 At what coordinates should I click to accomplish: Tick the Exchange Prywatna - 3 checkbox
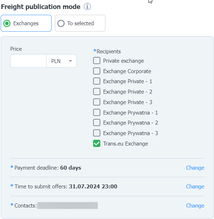pos(97,133)
